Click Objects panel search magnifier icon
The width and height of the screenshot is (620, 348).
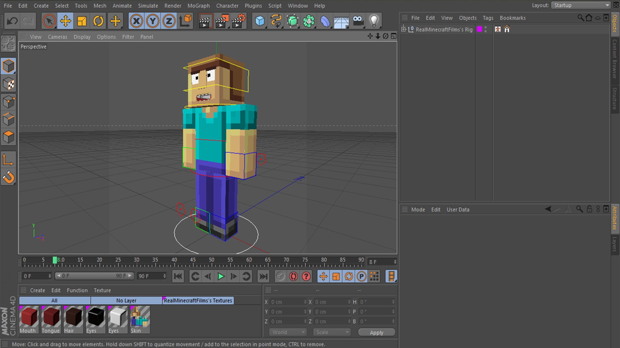pyautogui.click(x=580, y=18)
